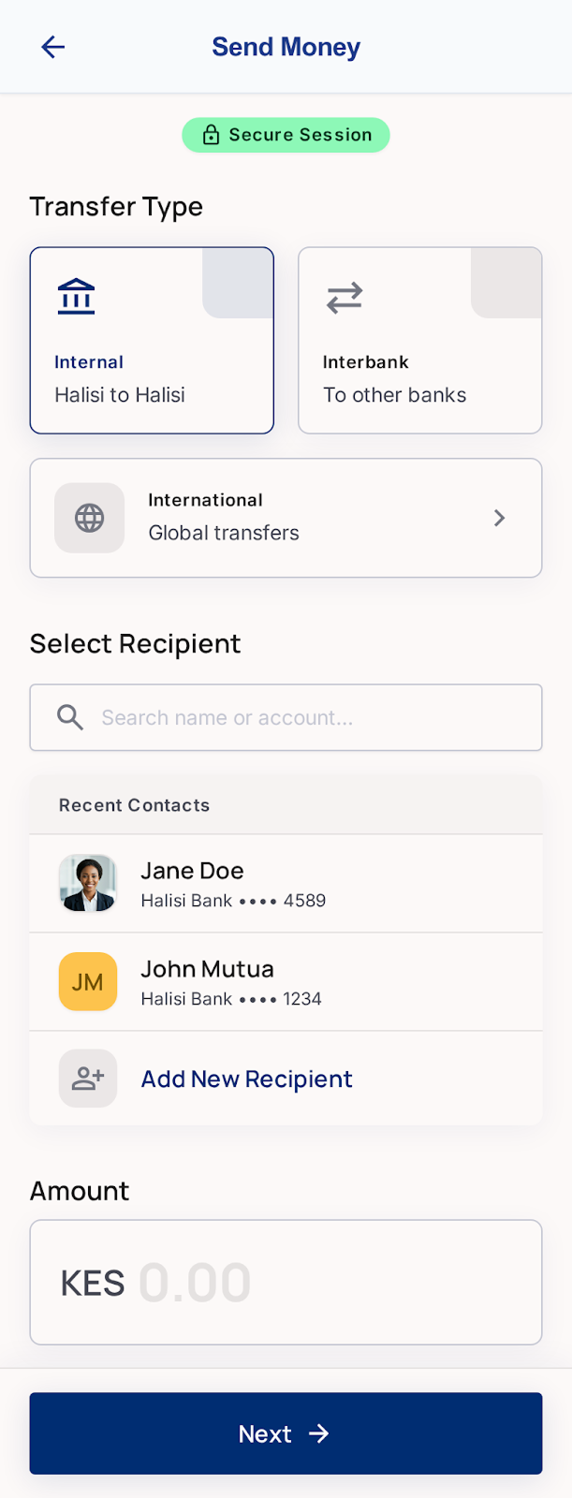Viewport: 572px width, 1498px height.
Task: Click the interbank swap arrows icon
Action: [345, 298]
